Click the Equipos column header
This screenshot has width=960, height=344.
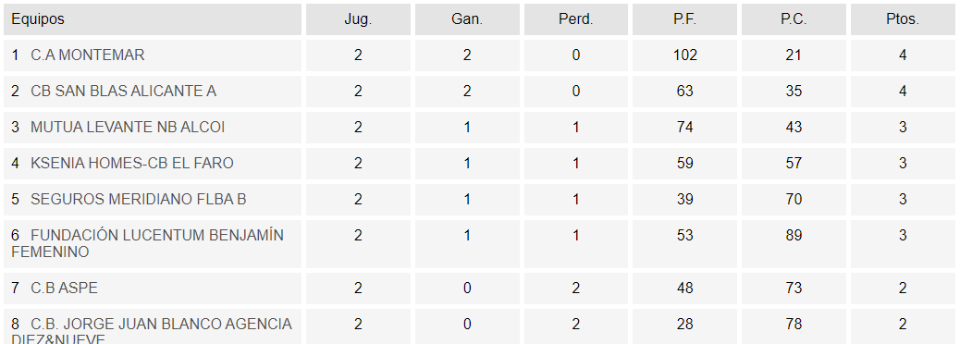(x=37, y=19)
